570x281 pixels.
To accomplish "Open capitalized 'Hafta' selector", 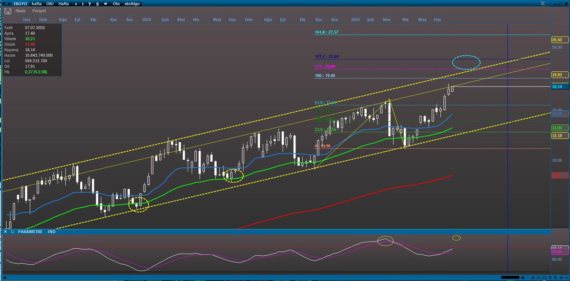I will coord(64,4).
